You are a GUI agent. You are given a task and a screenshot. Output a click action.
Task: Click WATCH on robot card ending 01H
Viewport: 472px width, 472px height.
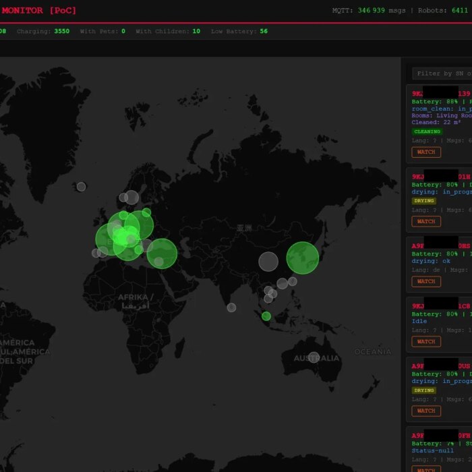click(426, 222)
